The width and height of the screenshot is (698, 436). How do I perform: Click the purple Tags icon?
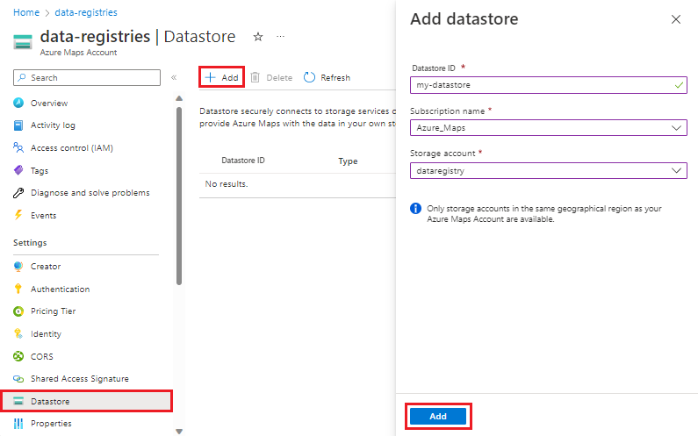(x=18, y=170)
